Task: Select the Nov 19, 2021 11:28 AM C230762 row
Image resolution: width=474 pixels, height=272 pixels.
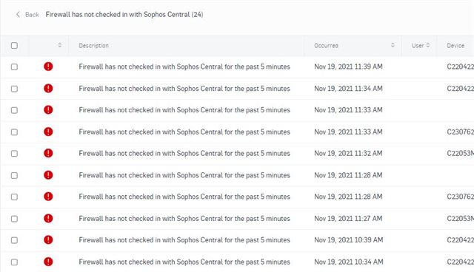Action: pyautogui.click(x=237, y=197)
